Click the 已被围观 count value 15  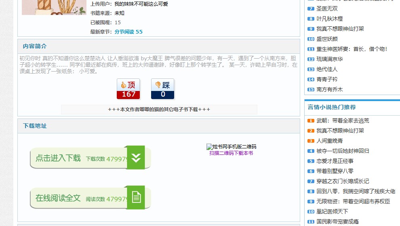tap(118, 23)
